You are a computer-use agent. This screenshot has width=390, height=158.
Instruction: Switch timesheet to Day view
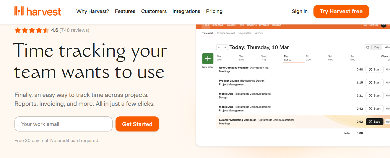coord(376,47)
